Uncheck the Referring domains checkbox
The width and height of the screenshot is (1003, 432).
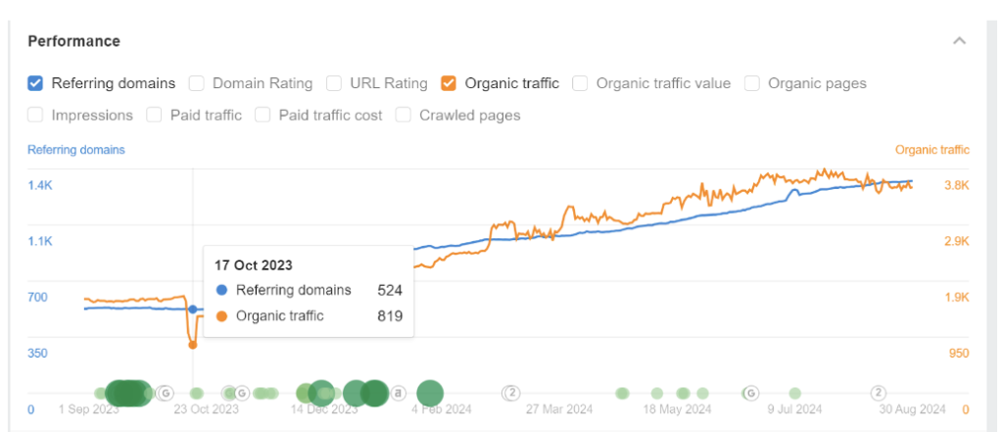pyautogui.click(x=35, y=83)
